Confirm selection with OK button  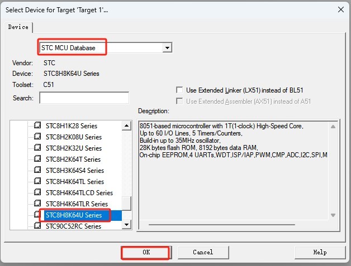[x=146, y=253]
